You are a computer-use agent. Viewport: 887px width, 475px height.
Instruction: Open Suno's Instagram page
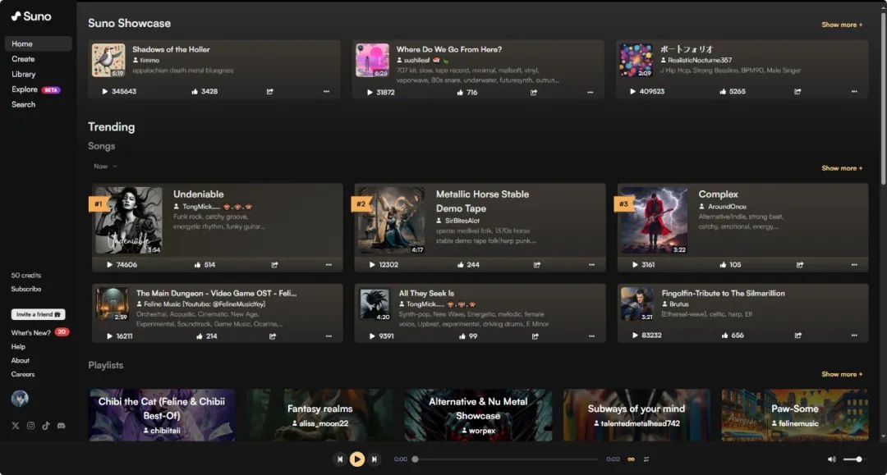pyautogui.click(x=30, y=426)
